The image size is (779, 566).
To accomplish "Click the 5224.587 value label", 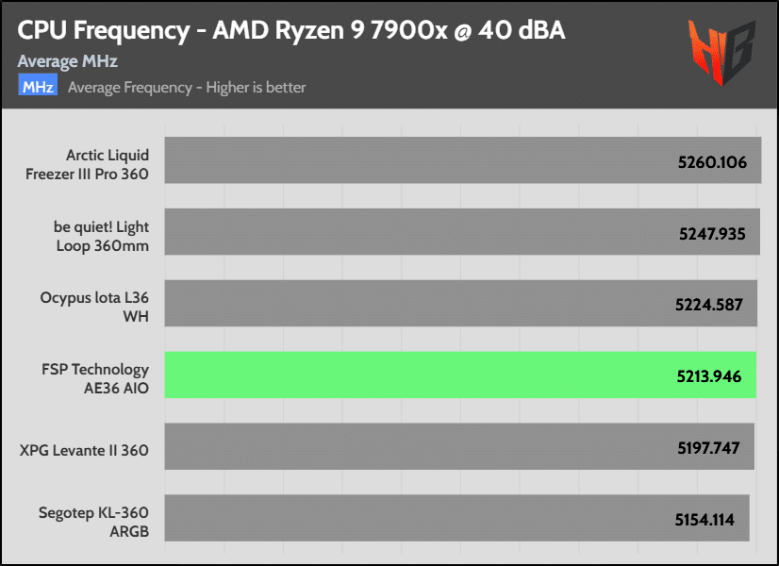I will point(709,305).
